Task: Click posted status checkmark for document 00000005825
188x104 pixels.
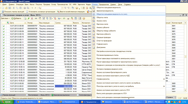Action: pos(4,86)
